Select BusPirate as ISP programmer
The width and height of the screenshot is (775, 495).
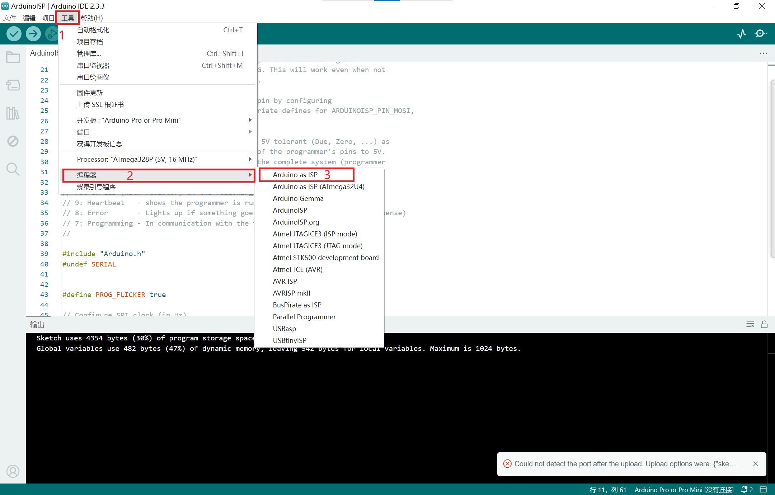tap(319, 305)
